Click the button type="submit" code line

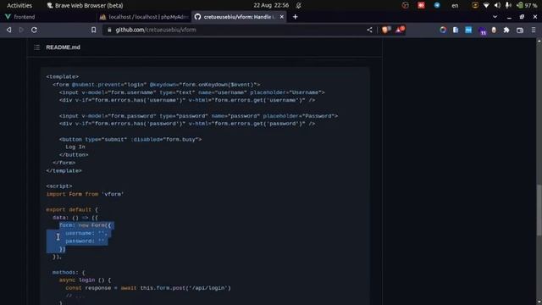(x=130, y=139)
